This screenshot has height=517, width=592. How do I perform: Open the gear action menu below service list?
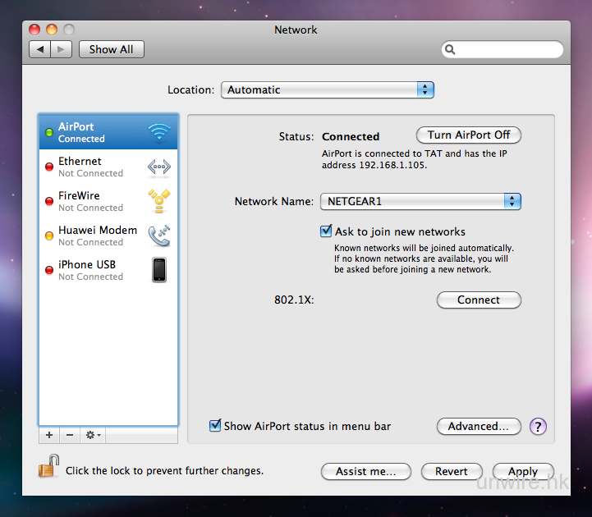[93, 435]
